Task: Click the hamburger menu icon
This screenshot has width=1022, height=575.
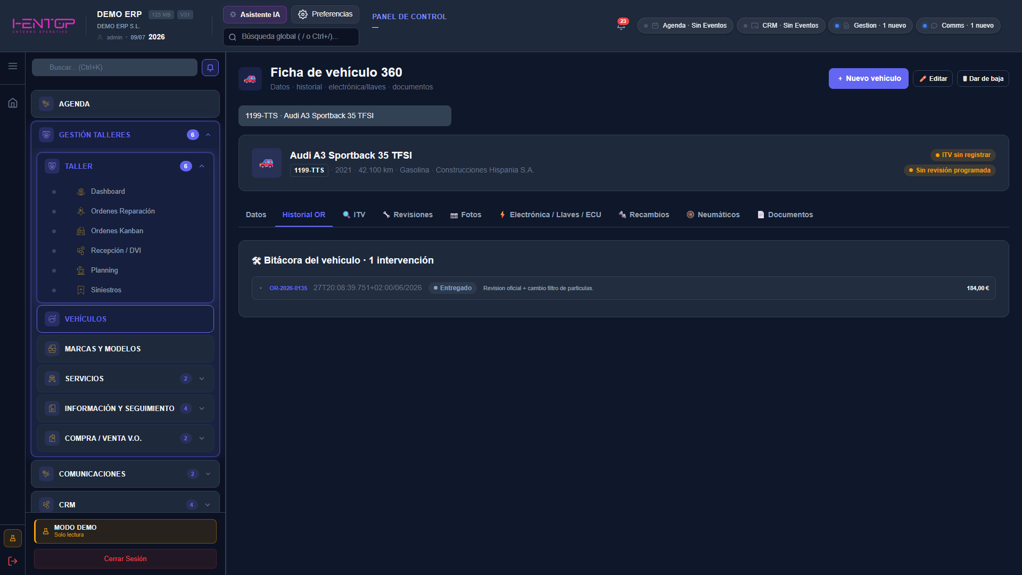Action: (x=13, y=66)
